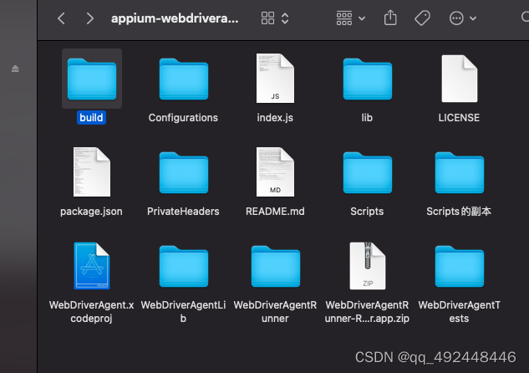Screen dimensions: 529x373
Task: Click the eject icon in sidebar
Action: [15, 69]
